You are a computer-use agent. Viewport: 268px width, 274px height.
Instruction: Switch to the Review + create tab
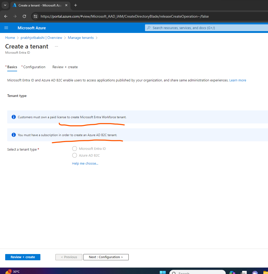pyautogui.click(x=65, y=67)
